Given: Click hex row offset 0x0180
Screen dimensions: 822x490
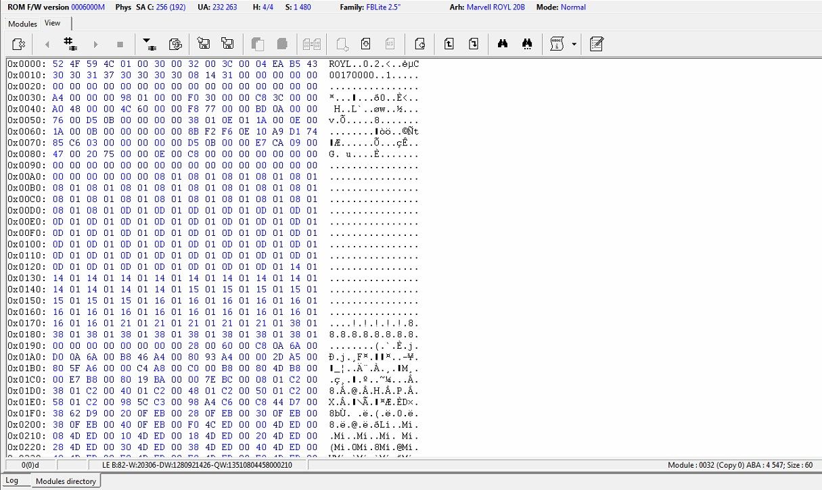Looking at the screenshot, I should pos(27,334).
